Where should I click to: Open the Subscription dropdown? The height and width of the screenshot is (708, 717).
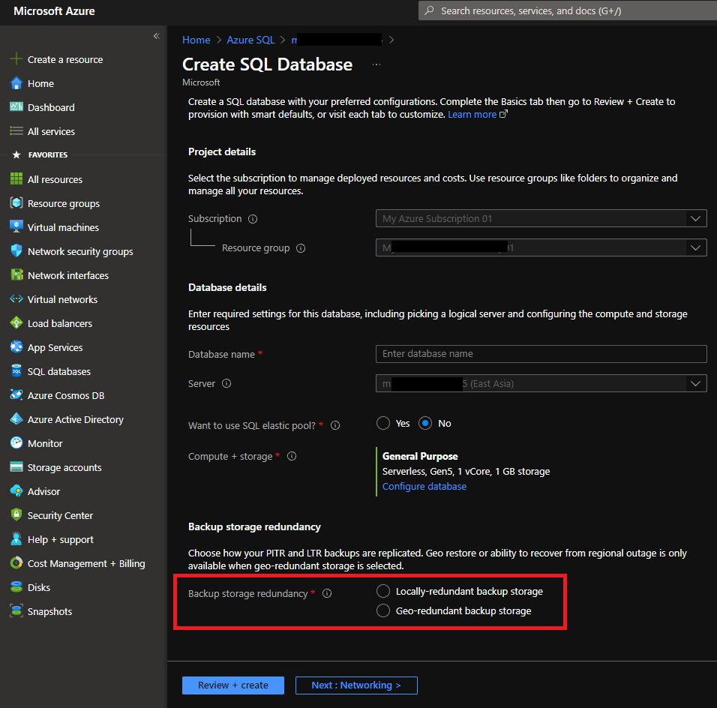[541, 218]
